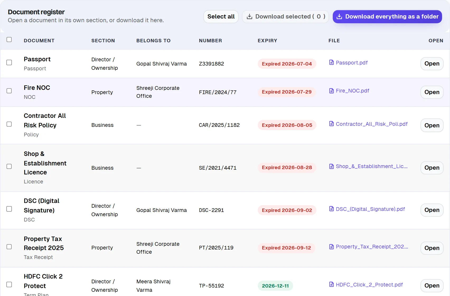Click Meera Shivraj Varma cell
This screenshot has height=296, width=450.
click(153, 286)
